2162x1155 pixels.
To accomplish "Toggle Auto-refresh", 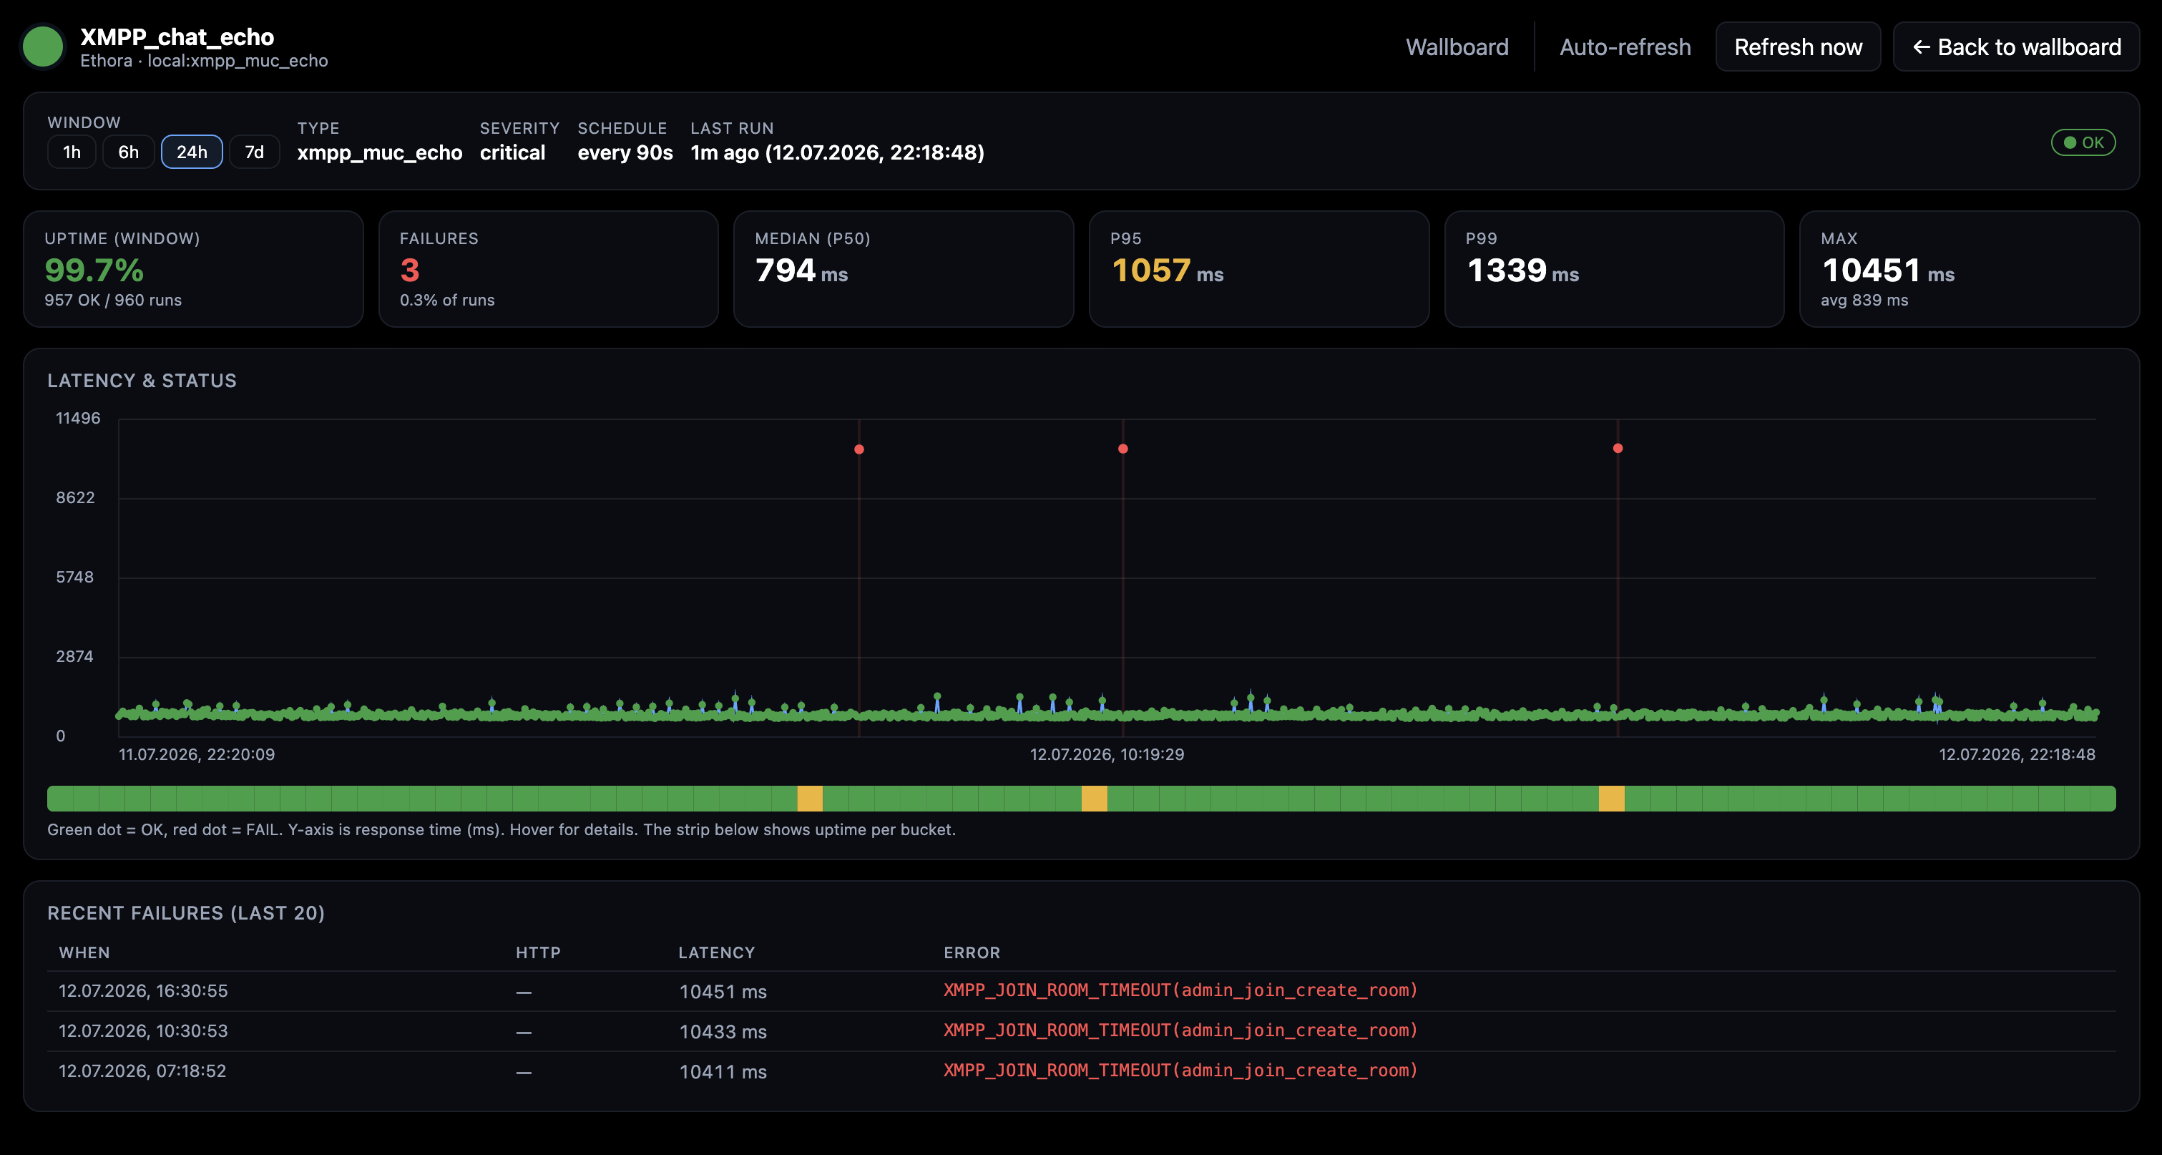I will pyautogui.click(x=1625, y=47).
